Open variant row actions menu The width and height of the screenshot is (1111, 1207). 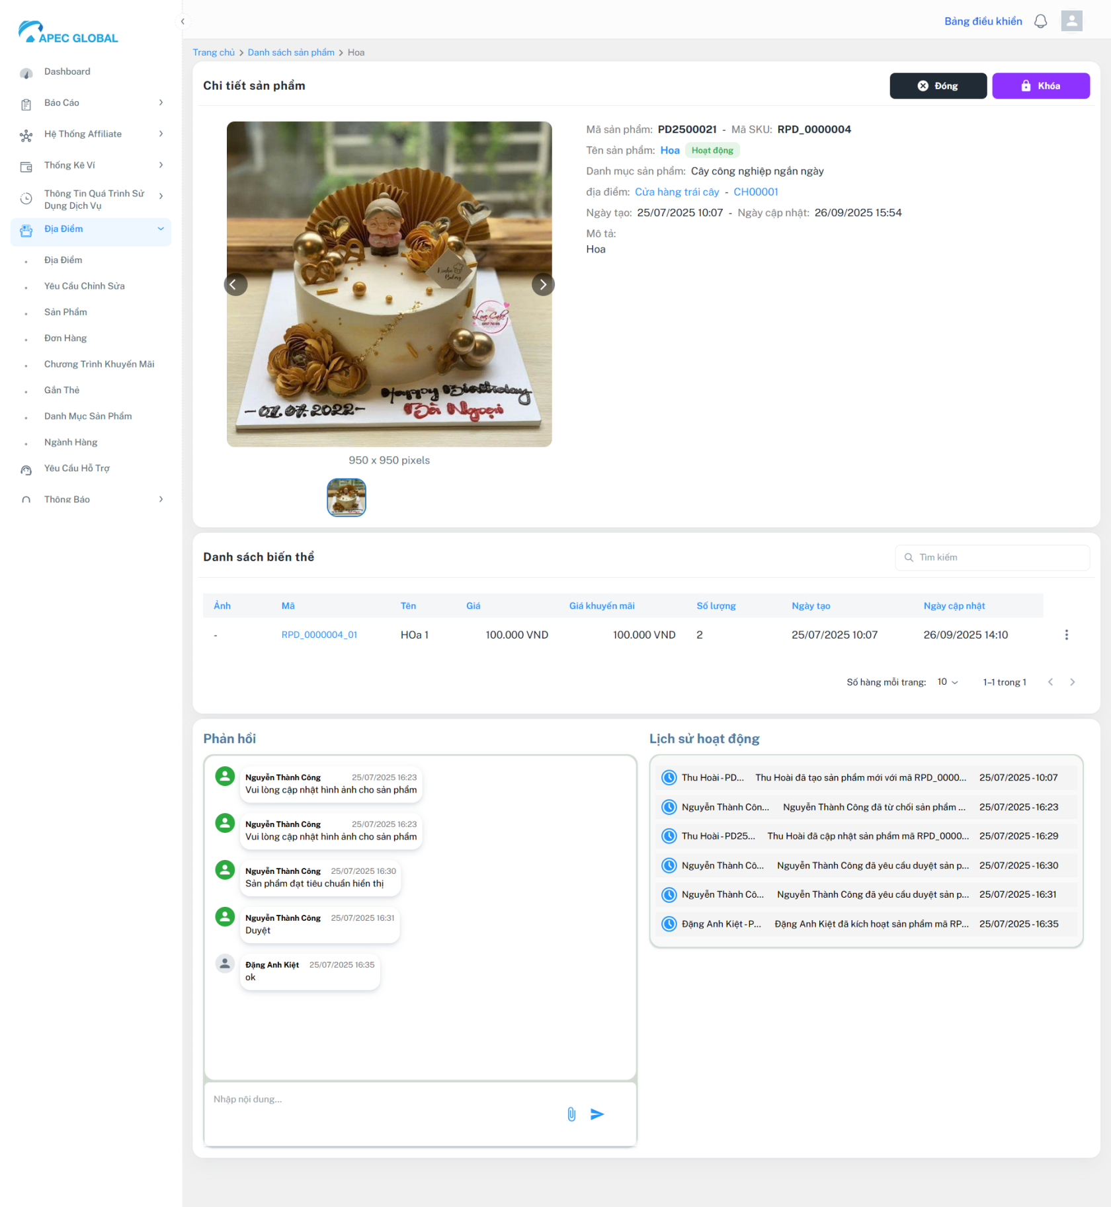(1066, 635)
